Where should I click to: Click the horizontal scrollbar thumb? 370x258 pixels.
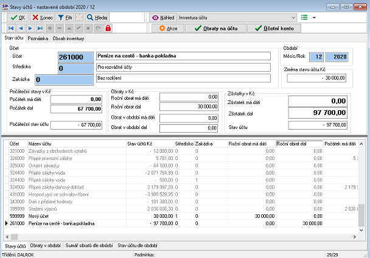click(x=14, y=237)
